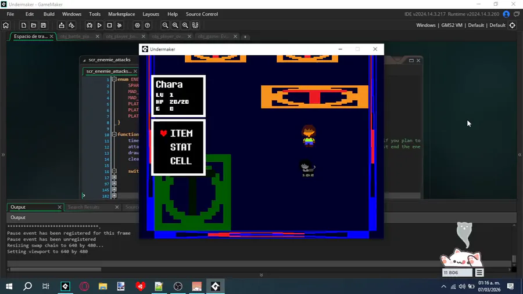Close the Search Results tab
Image resolution: width=523 pixels, height=294 pixels.
click(x=117, y=207)
